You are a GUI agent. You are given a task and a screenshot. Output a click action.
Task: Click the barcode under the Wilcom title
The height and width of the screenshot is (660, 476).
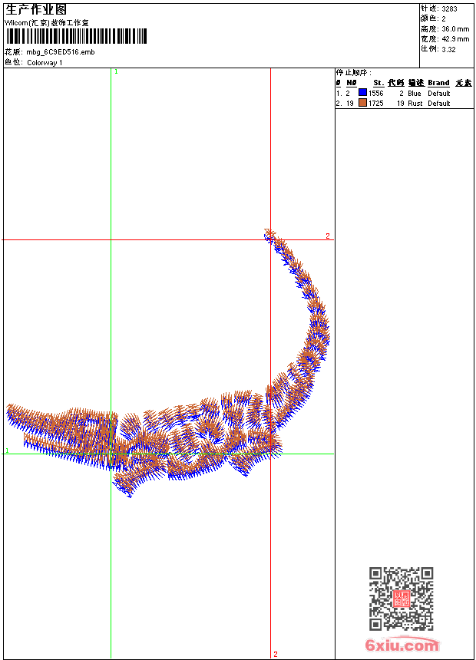point(76,36)
